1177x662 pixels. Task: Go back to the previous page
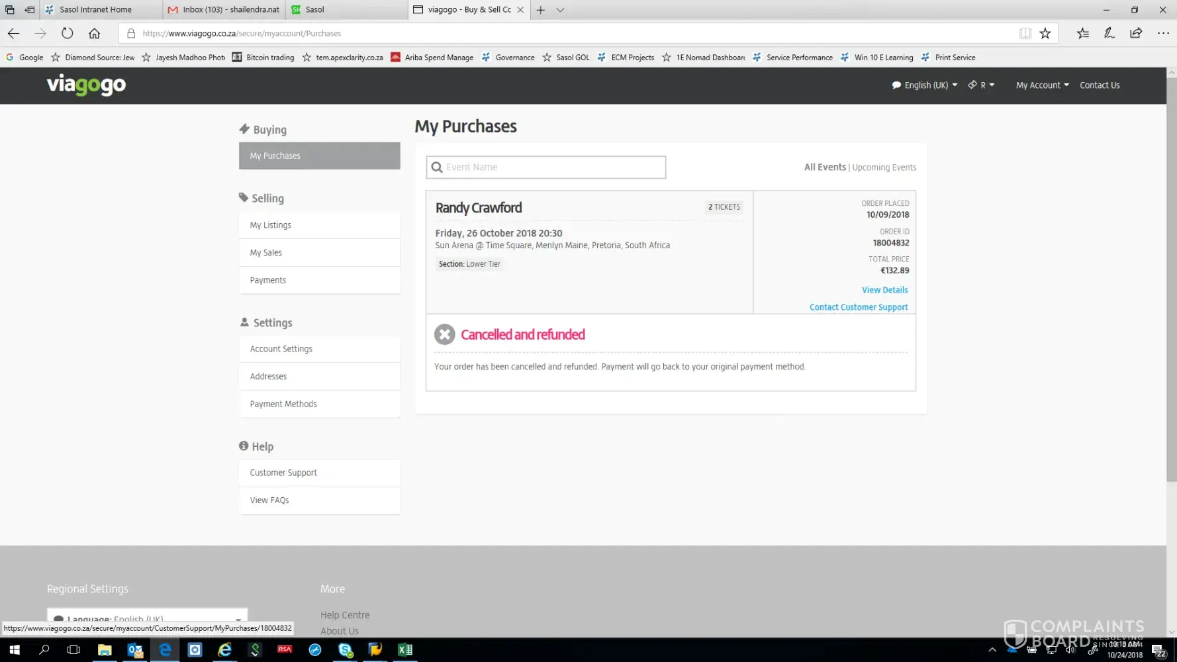coord(13,33)
